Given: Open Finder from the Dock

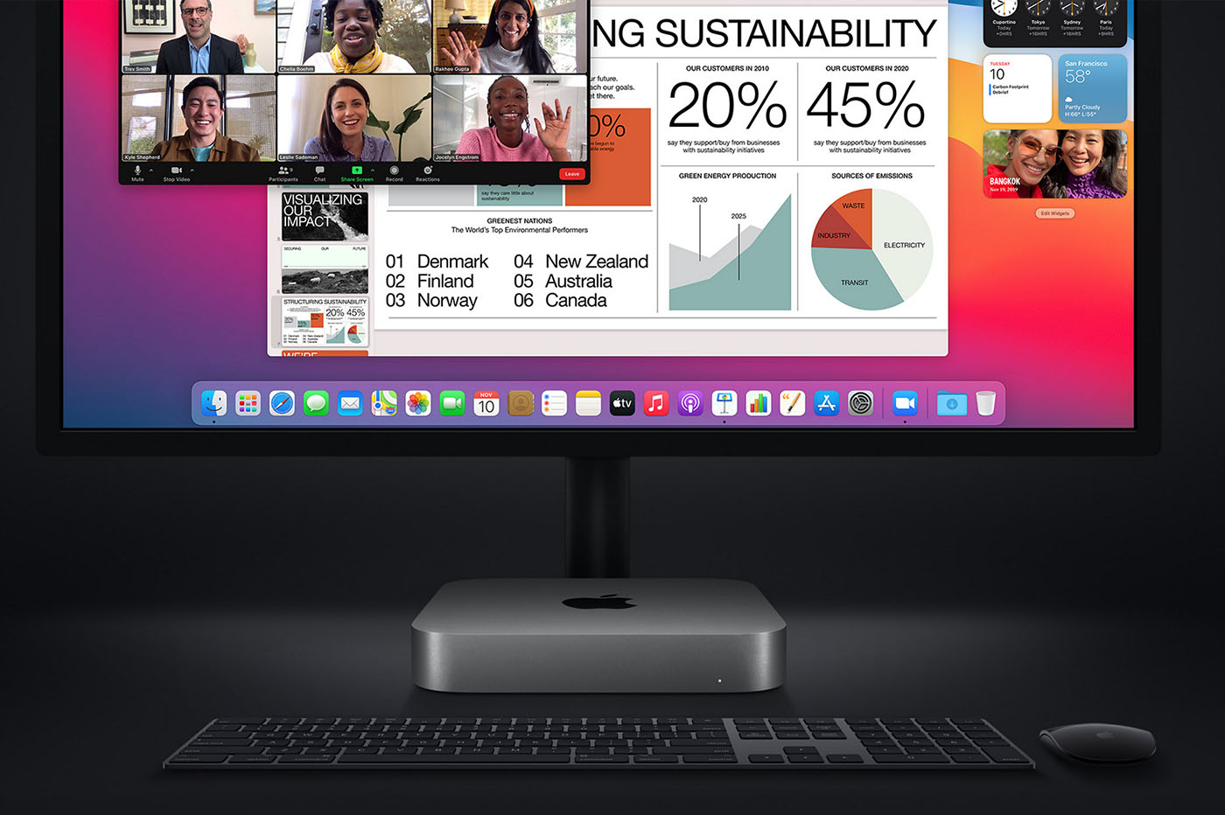Looking at the screenshot, I should point(214,403).
